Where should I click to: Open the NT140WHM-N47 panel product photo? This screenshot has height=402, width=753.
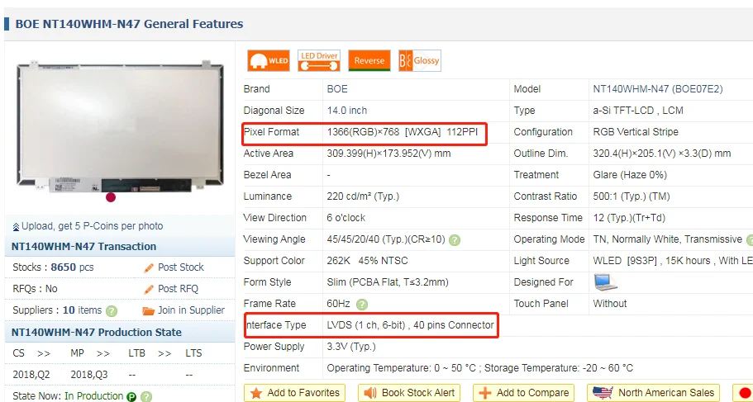tap(120, 126)
